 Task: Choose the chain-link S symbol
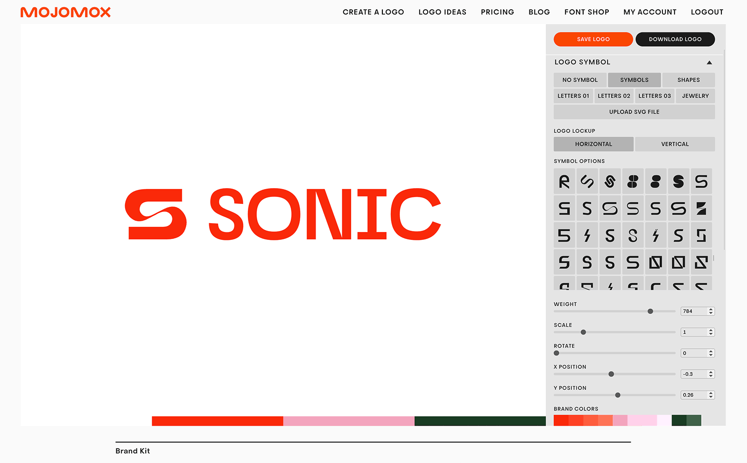pyautogui.click(x=610, y=182)
